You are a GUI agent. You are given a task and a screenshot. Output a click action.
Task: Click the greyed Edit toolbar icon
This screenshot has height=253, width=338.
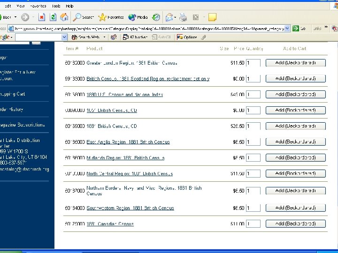pyautogui.click(x=196, y=17)
